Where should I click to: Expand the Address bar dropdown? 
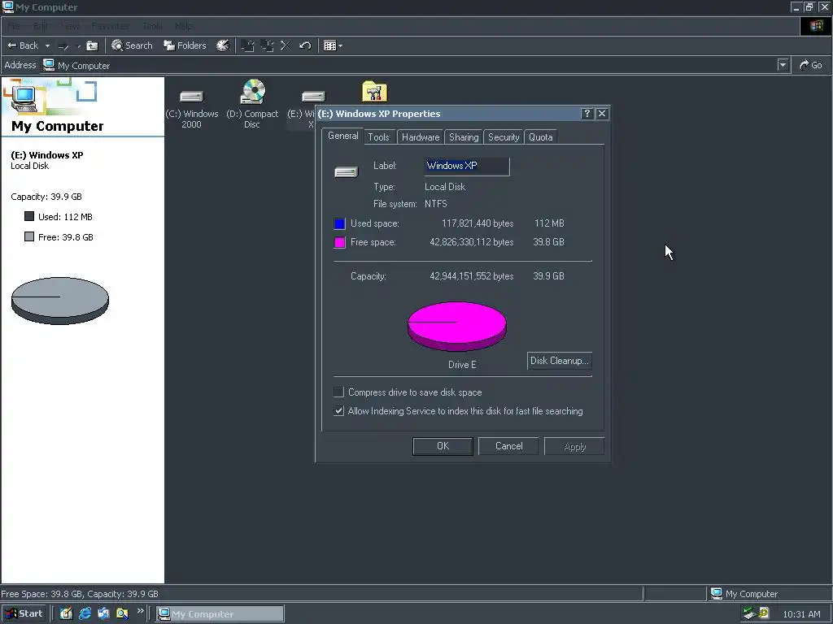point(783,65)
